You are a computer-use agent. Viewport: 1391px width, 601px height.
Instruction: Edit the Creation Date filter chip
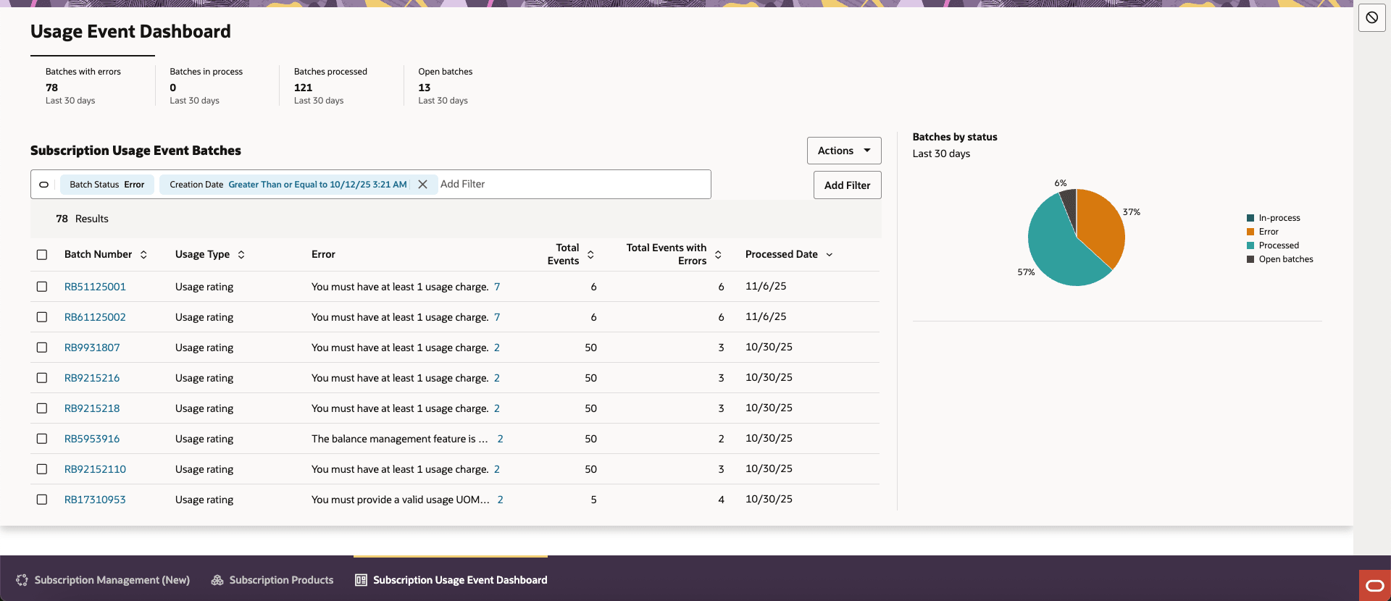point(288,185)
